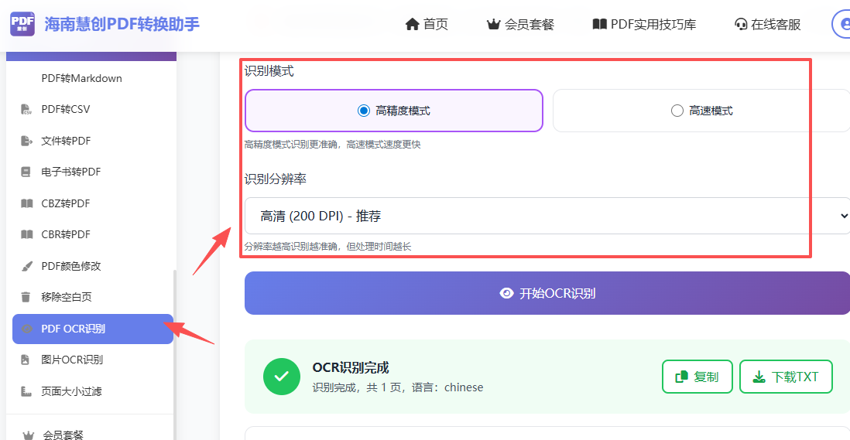Click the sidebar vertical scrollbar
The image size is (850, 440).
pyautogui.click(x=174, y=354)
